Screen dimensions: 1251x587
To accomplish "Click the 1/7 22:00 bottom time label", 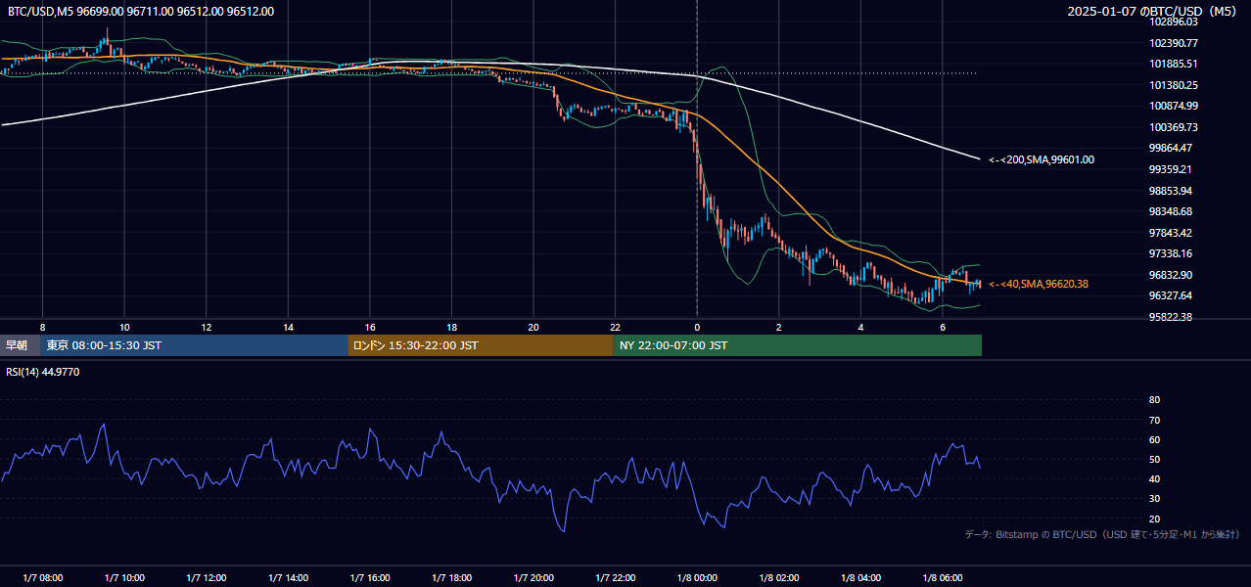I will 615,578.
